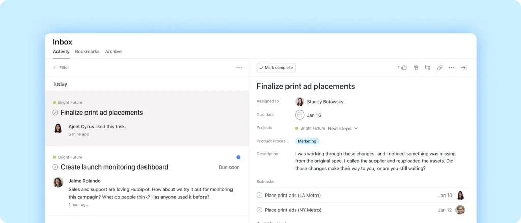Switch to the Archive tab
Screen dimensions: 521x223
point(113,51)
